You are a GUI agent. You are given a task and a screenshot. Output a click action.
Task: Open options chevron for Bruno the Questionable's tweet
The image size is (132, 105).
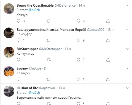click(127, 5)
